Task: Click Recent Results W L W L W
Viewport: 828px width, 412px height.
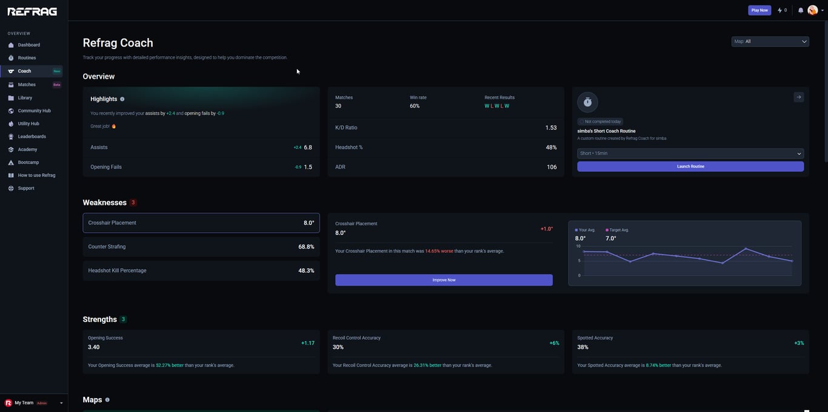Action: [497, 106]
